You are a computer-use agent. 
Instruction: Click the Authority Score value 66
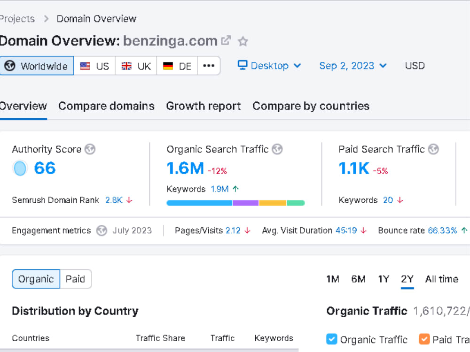pyautogui.click(x=45, y=168)
